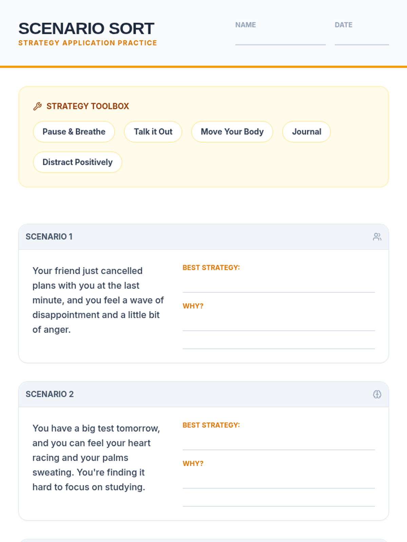Click the wrench icon beside Strategy Toolbox
The width and height of the screenshot is (407, 542).
tap(37, 106)
